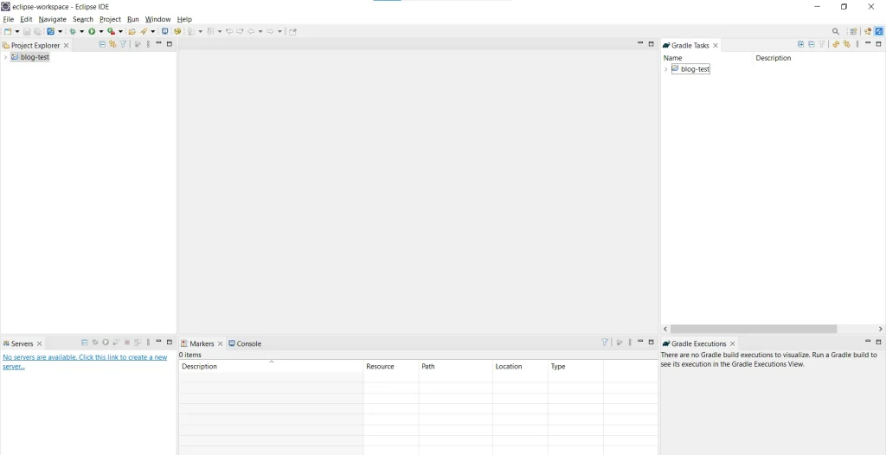The height and width of the screenshot is (455, 886).
Task: Open the Help menu
Action: pyautogui.click(x=185, y=19)
